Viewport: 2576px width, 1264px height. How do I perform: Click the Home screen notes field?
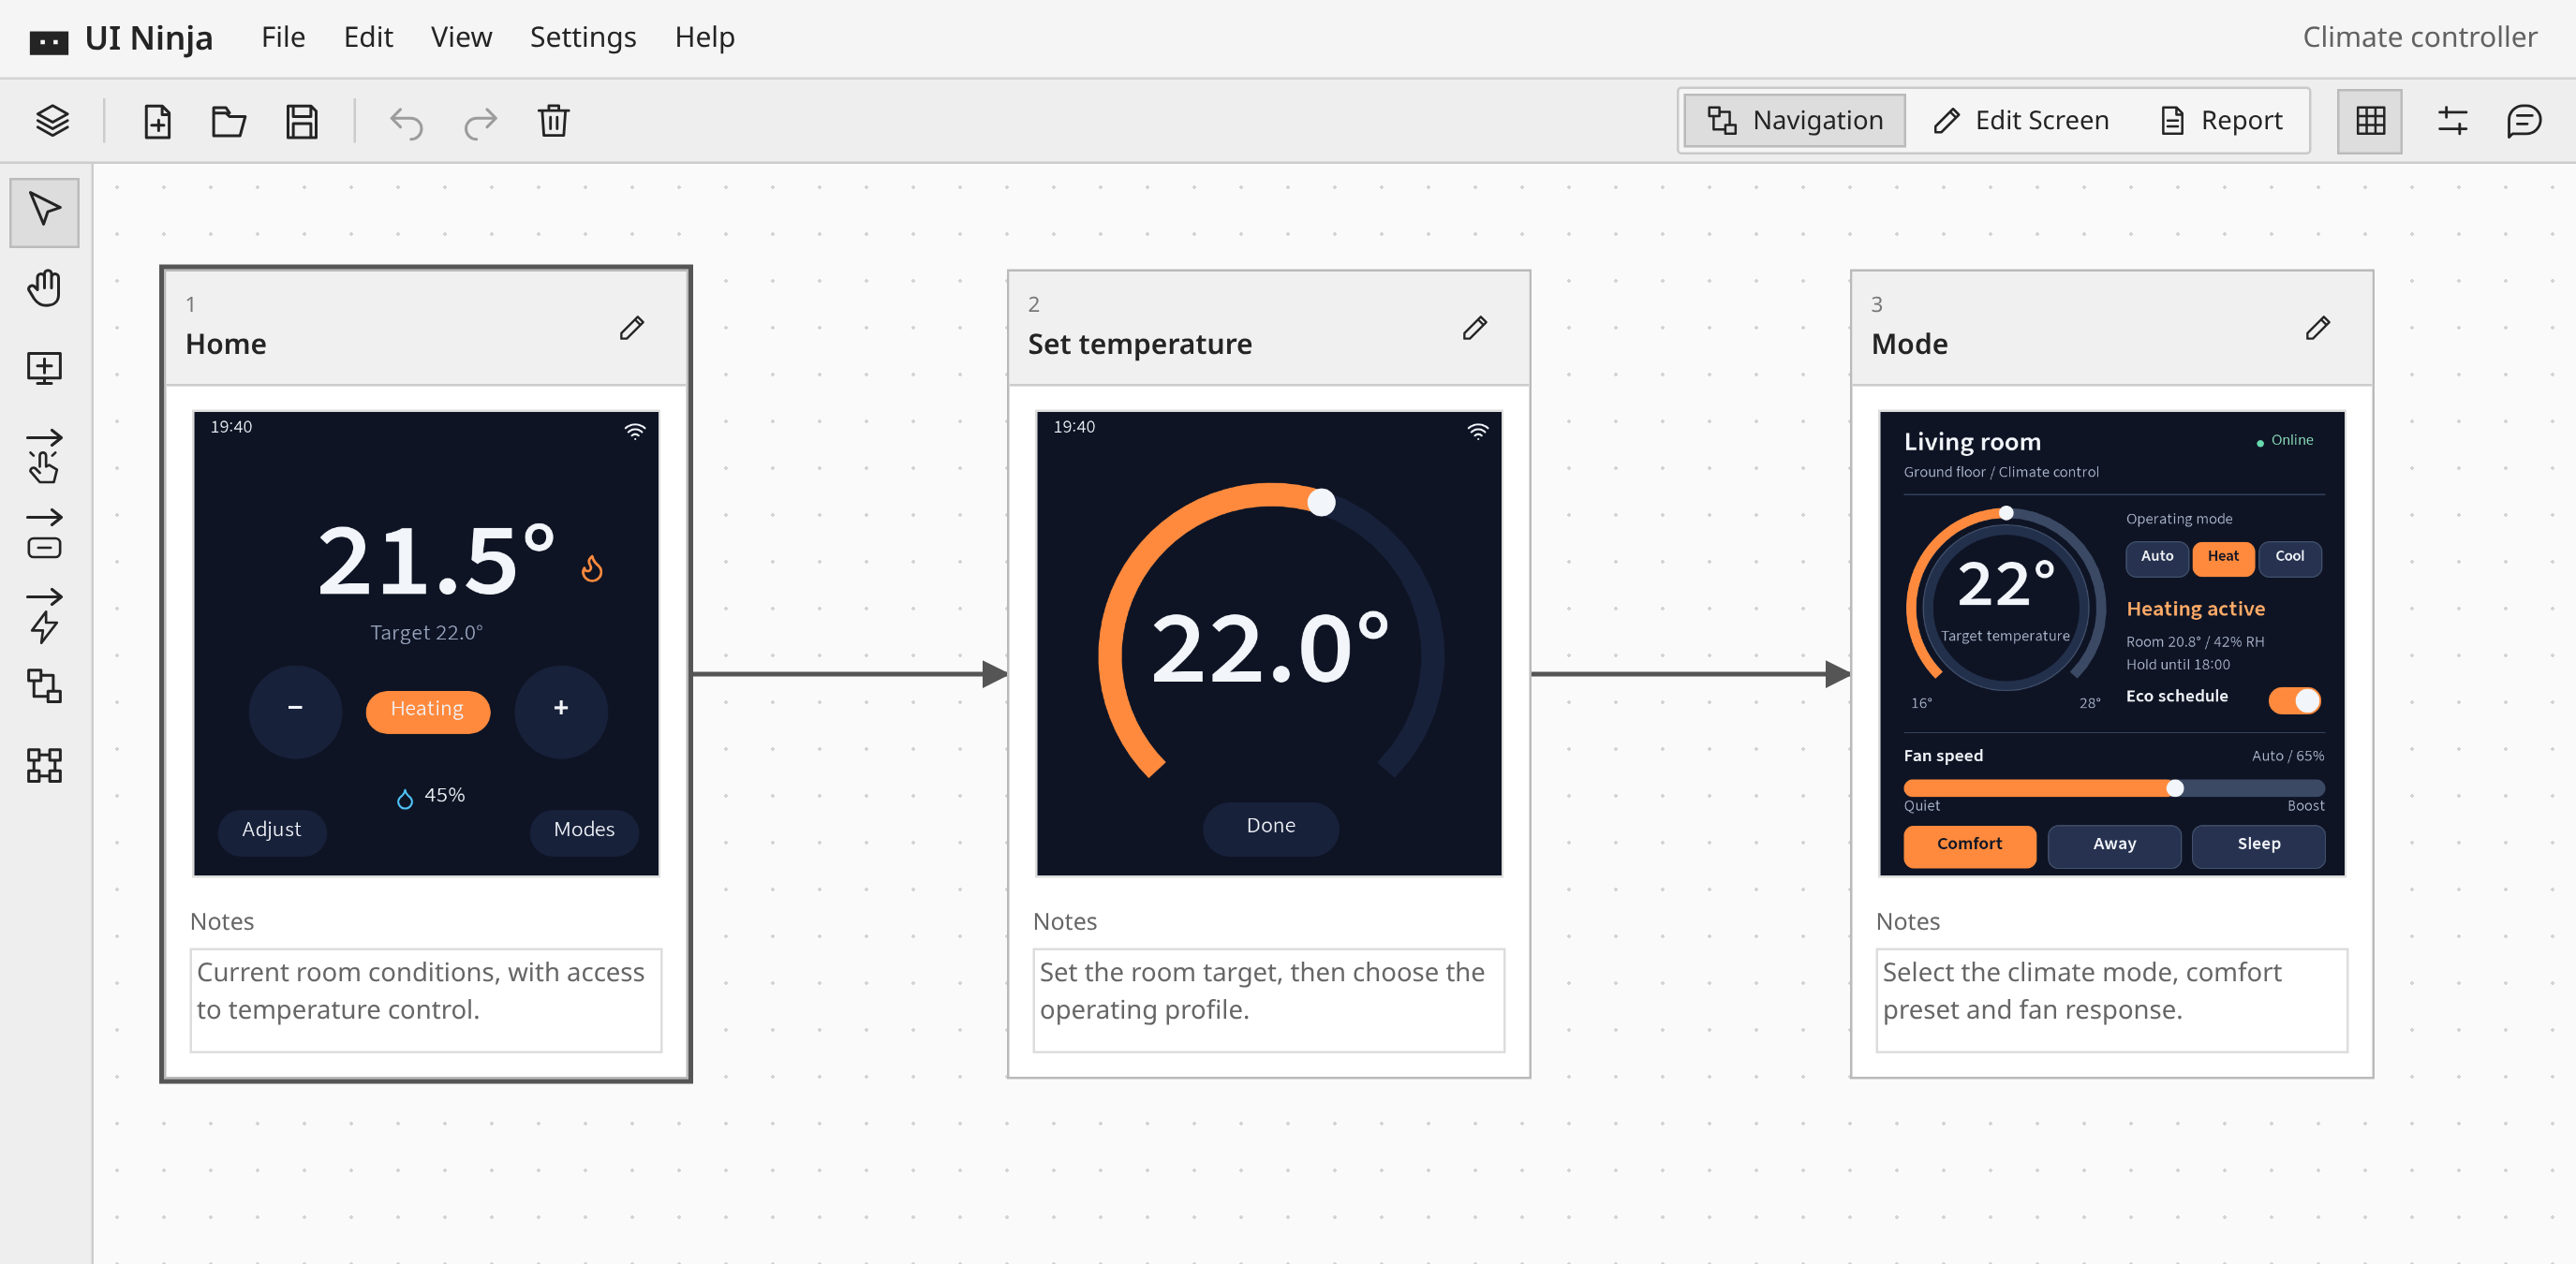click(x=426, y=1000)
